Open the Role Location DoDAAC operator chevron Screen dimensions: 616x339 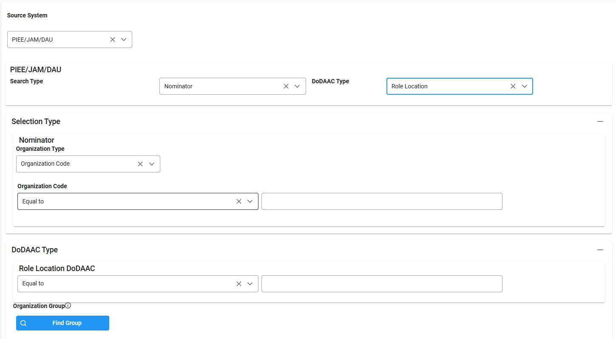[250, 284]
